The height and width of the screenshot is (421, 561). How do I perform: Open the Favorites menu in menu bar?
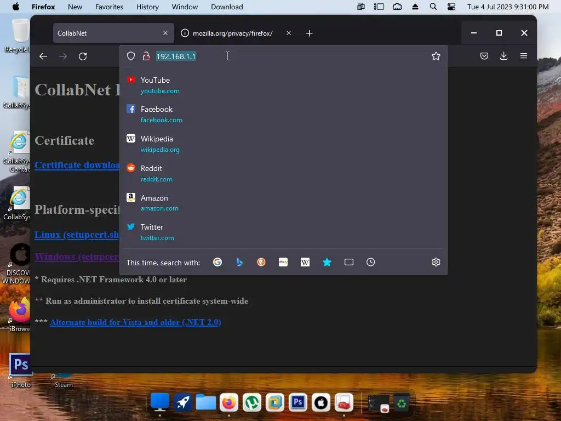point(109,7)
